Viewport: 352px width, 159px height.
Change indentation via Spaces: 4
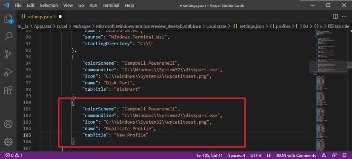(236, 155)
